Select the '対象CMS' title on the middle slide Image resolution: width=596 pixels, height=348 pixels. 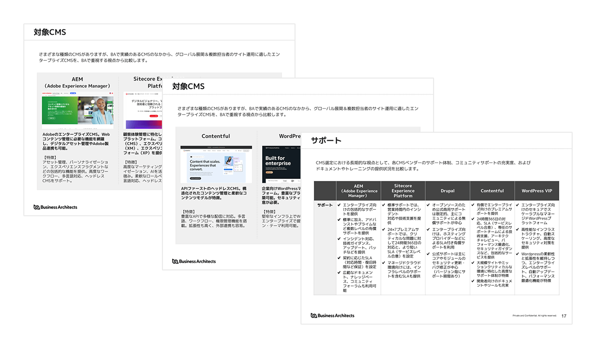click(x=188, y=87)
